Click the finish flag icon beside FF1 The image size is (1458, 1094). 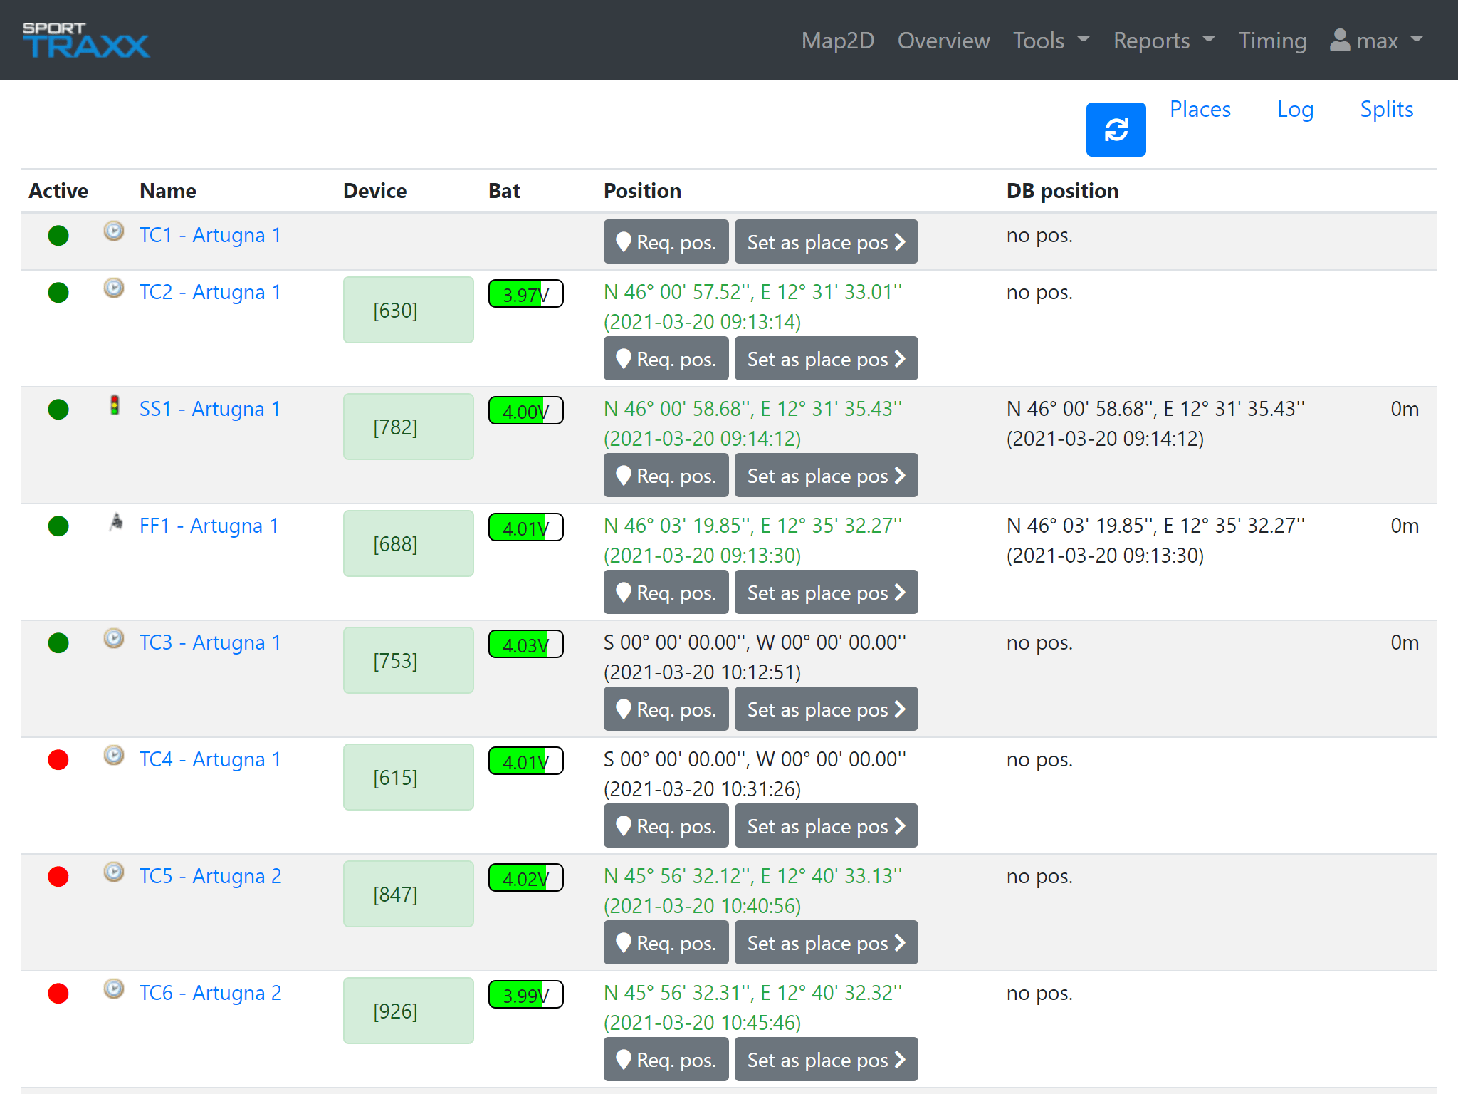point(116,522)
